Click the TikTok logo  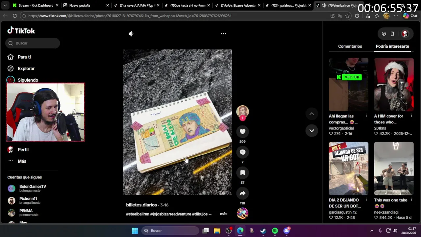click(21, 31)
